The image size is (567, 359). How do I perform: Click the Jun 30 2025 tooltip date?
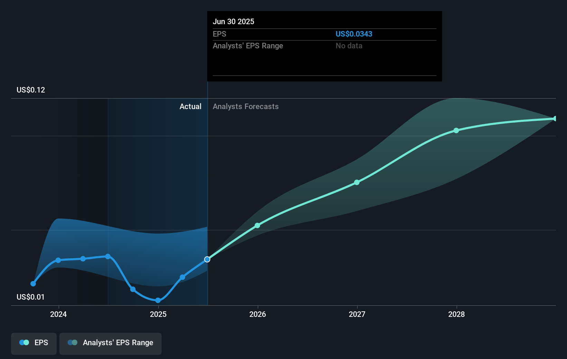coord(233,21)
